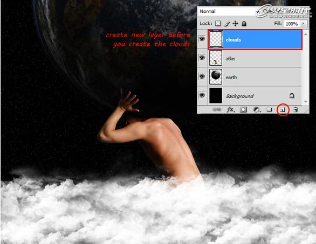Viewport: 316px width, 244px height.
Task: Click the Fill 100% value field
Action: tap(292, 24)
